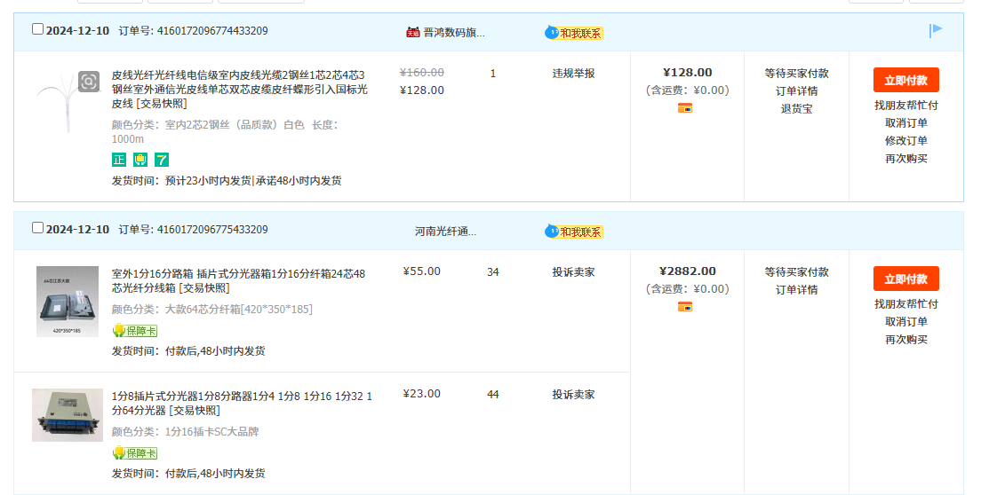This screenshot has width=1005, height=495.
Task: Click 修改订单 link on first order
Action: coord(905,141)
